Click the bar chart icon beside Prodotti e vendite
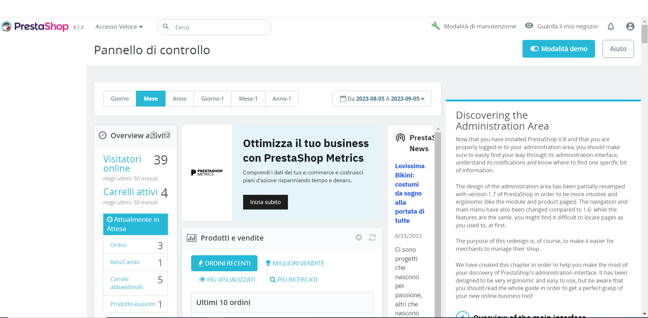This screenshot has height=318, width=648. (x=191, y=238)
